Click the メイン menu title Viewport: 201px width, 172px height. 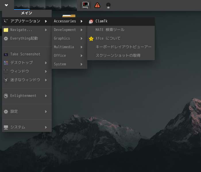point(26,13)
